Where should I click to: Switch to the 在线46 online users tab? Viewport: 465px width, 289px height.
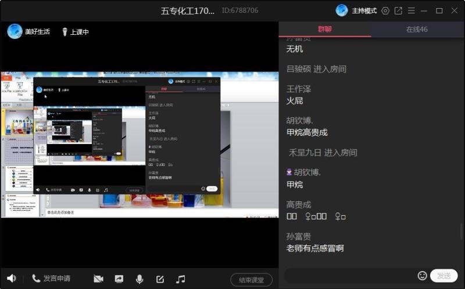pyautogui.click(x=417, y=30)
